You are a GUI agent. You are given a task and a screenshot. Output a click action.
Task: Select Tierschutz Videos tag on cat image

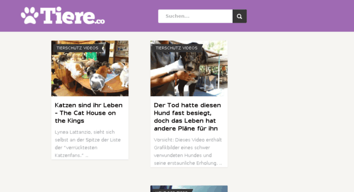[x=77, y=48]
